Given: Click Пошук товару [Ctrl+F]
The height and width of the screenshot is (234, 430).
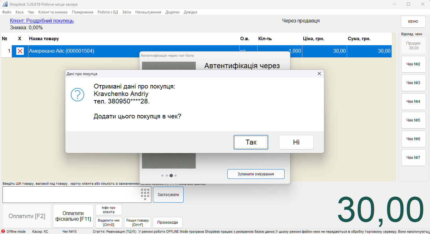Looking at the screenshot, I should coord(138,222).
